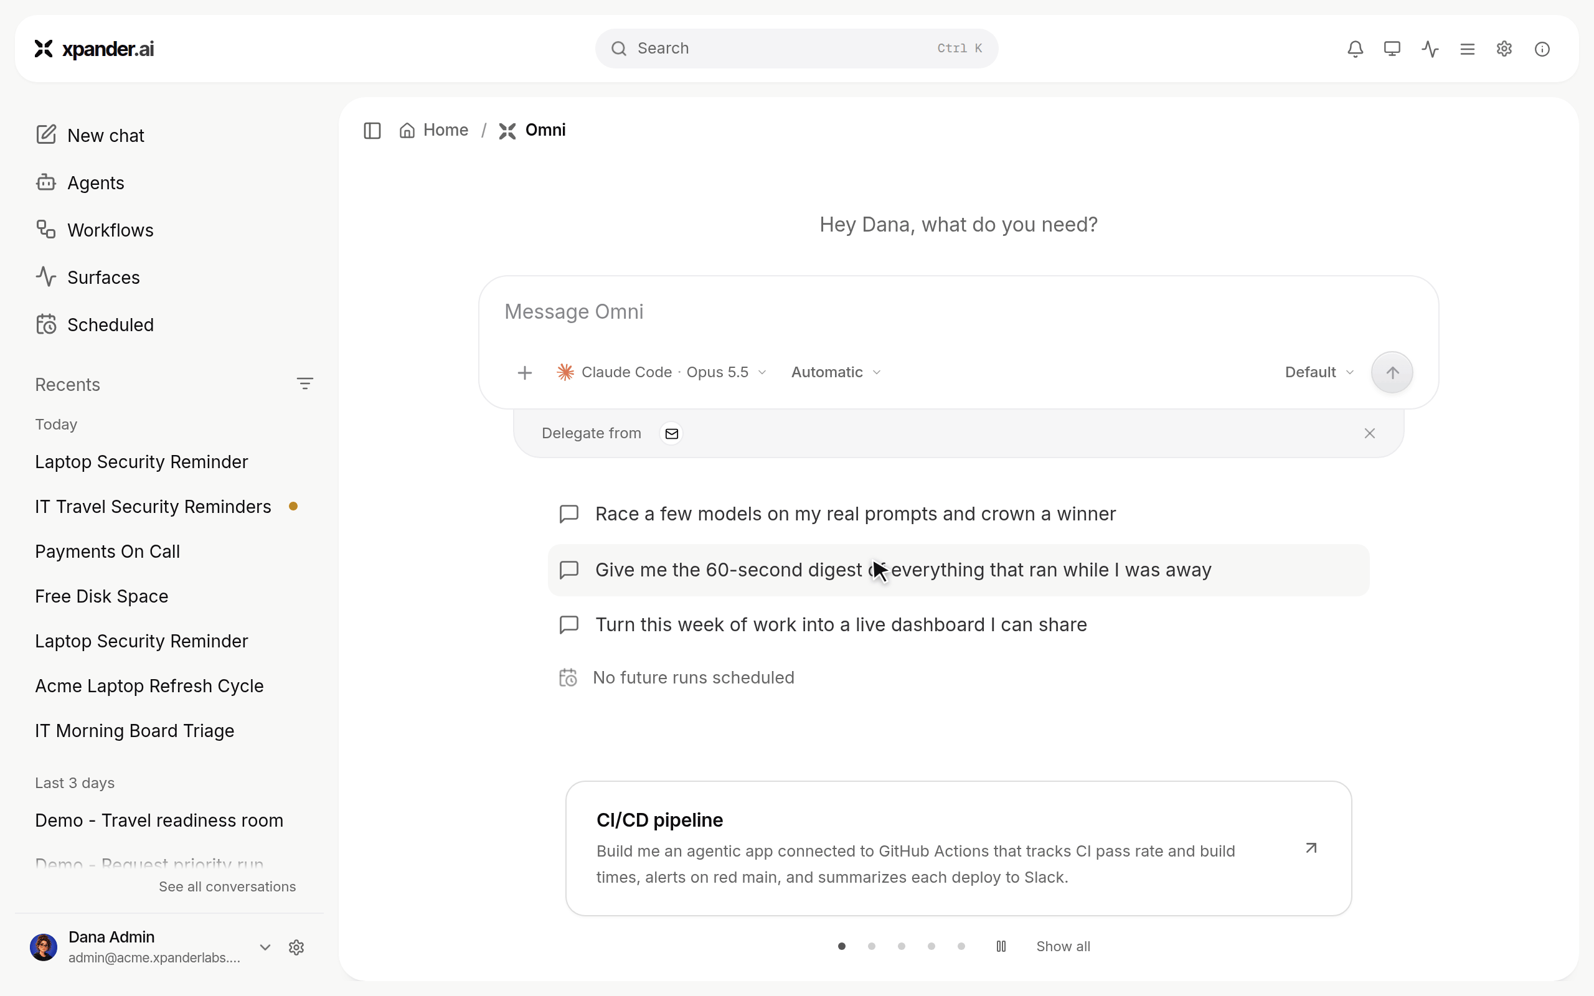
Task: Click See all conversations
Action: click(227, 886)
